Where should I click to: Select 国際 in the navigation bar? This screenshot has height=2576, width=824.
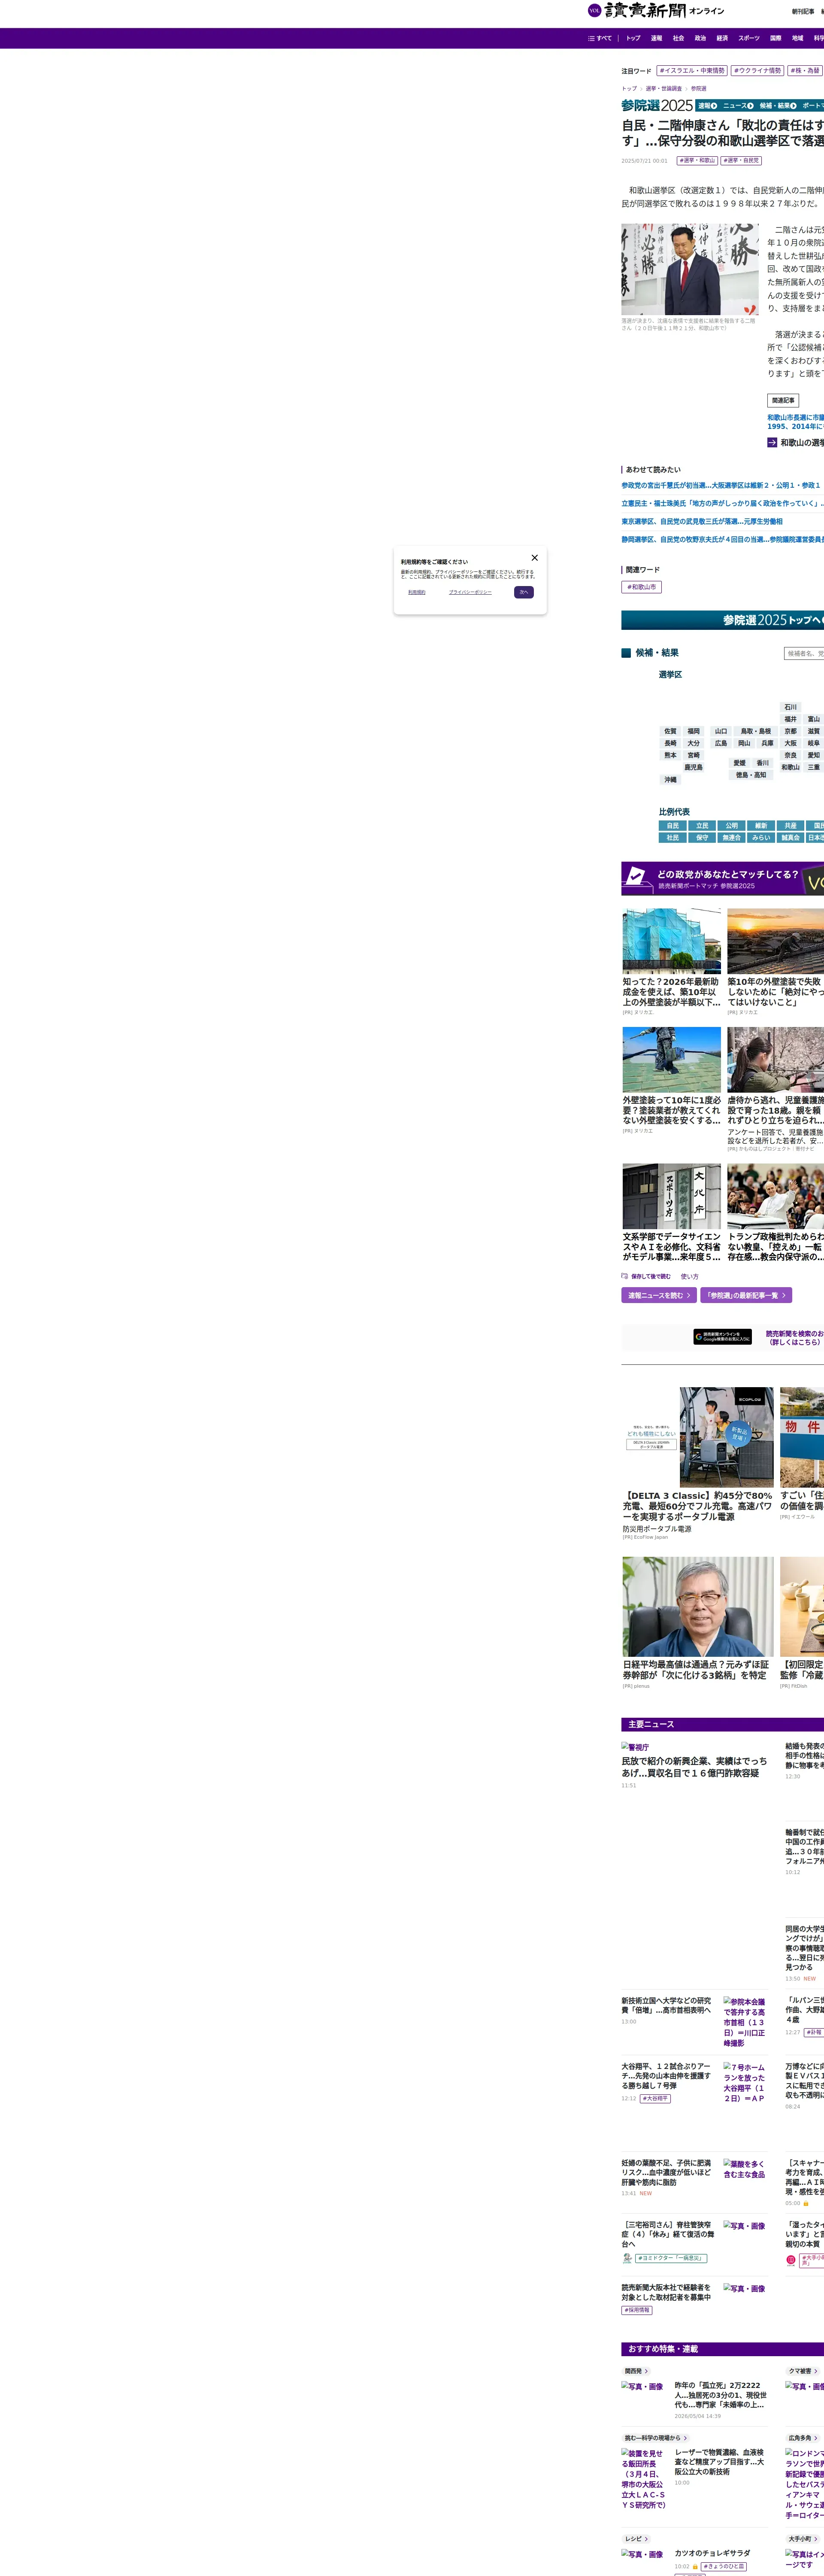coord(776,38)
